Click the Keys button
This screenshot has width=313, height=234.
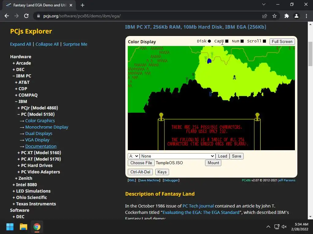pyautogui.click(x=162, y=172)
